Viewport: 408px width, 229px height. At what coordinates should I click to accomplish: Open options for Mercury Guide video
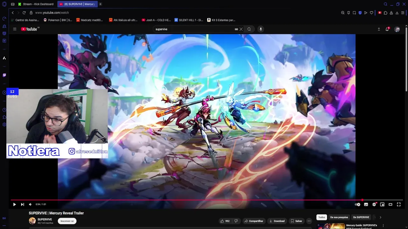(384, 226)
